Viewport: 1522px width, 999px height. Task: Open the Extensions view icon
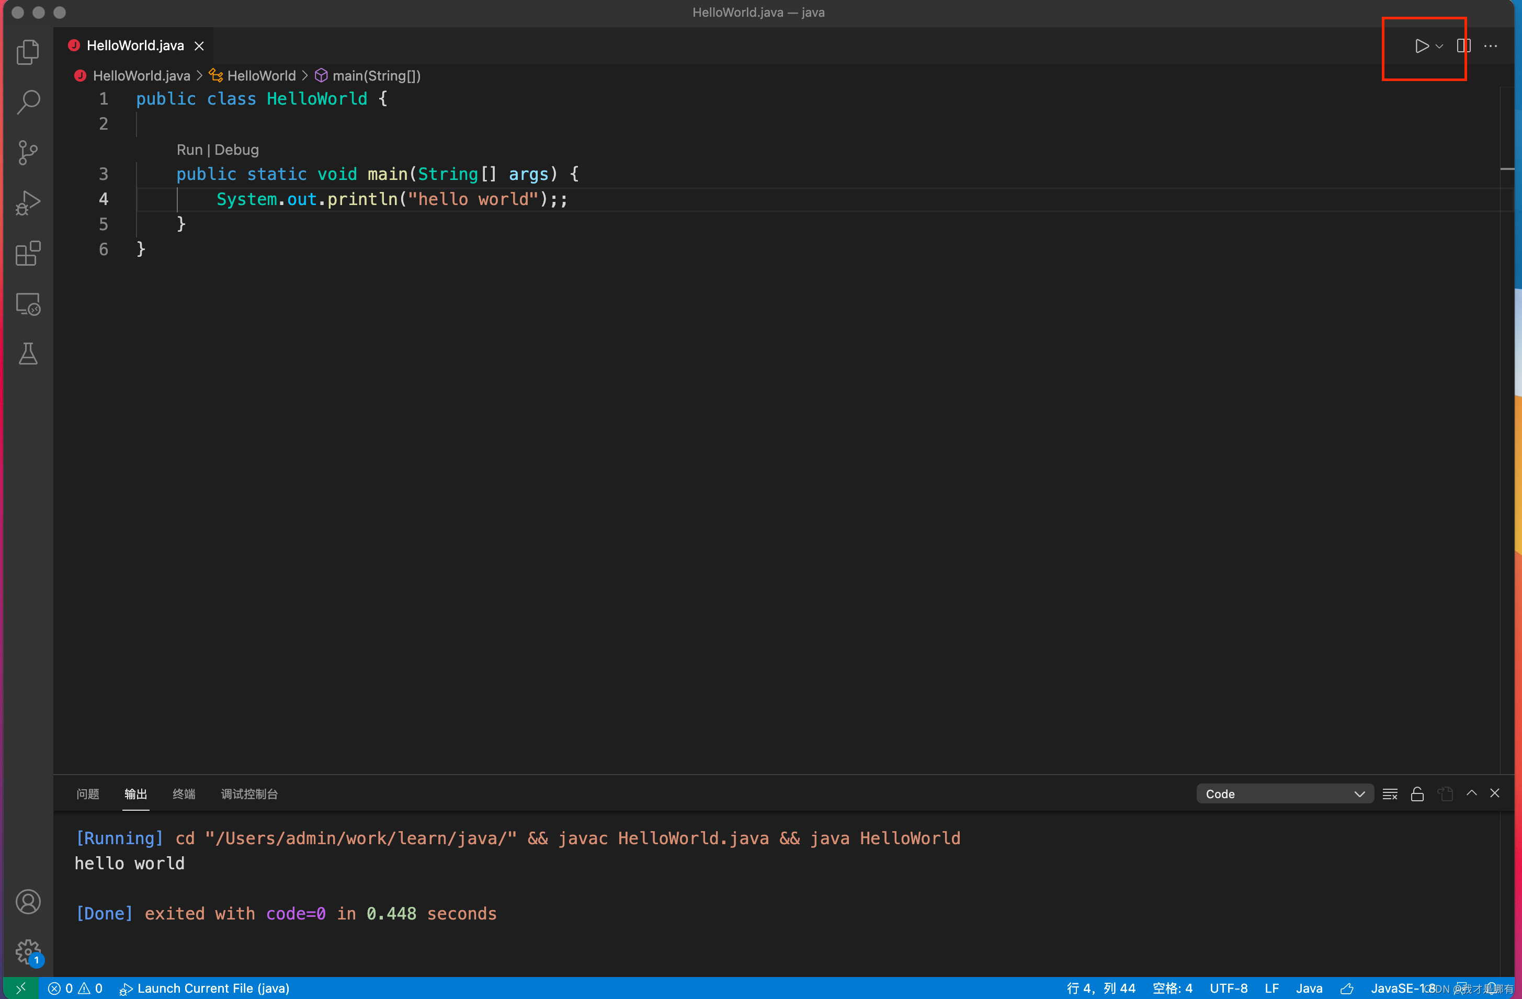click(28, 253)
